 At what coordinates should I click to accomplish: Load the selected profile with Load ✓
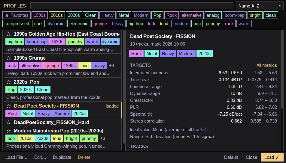tap(272, 157)
